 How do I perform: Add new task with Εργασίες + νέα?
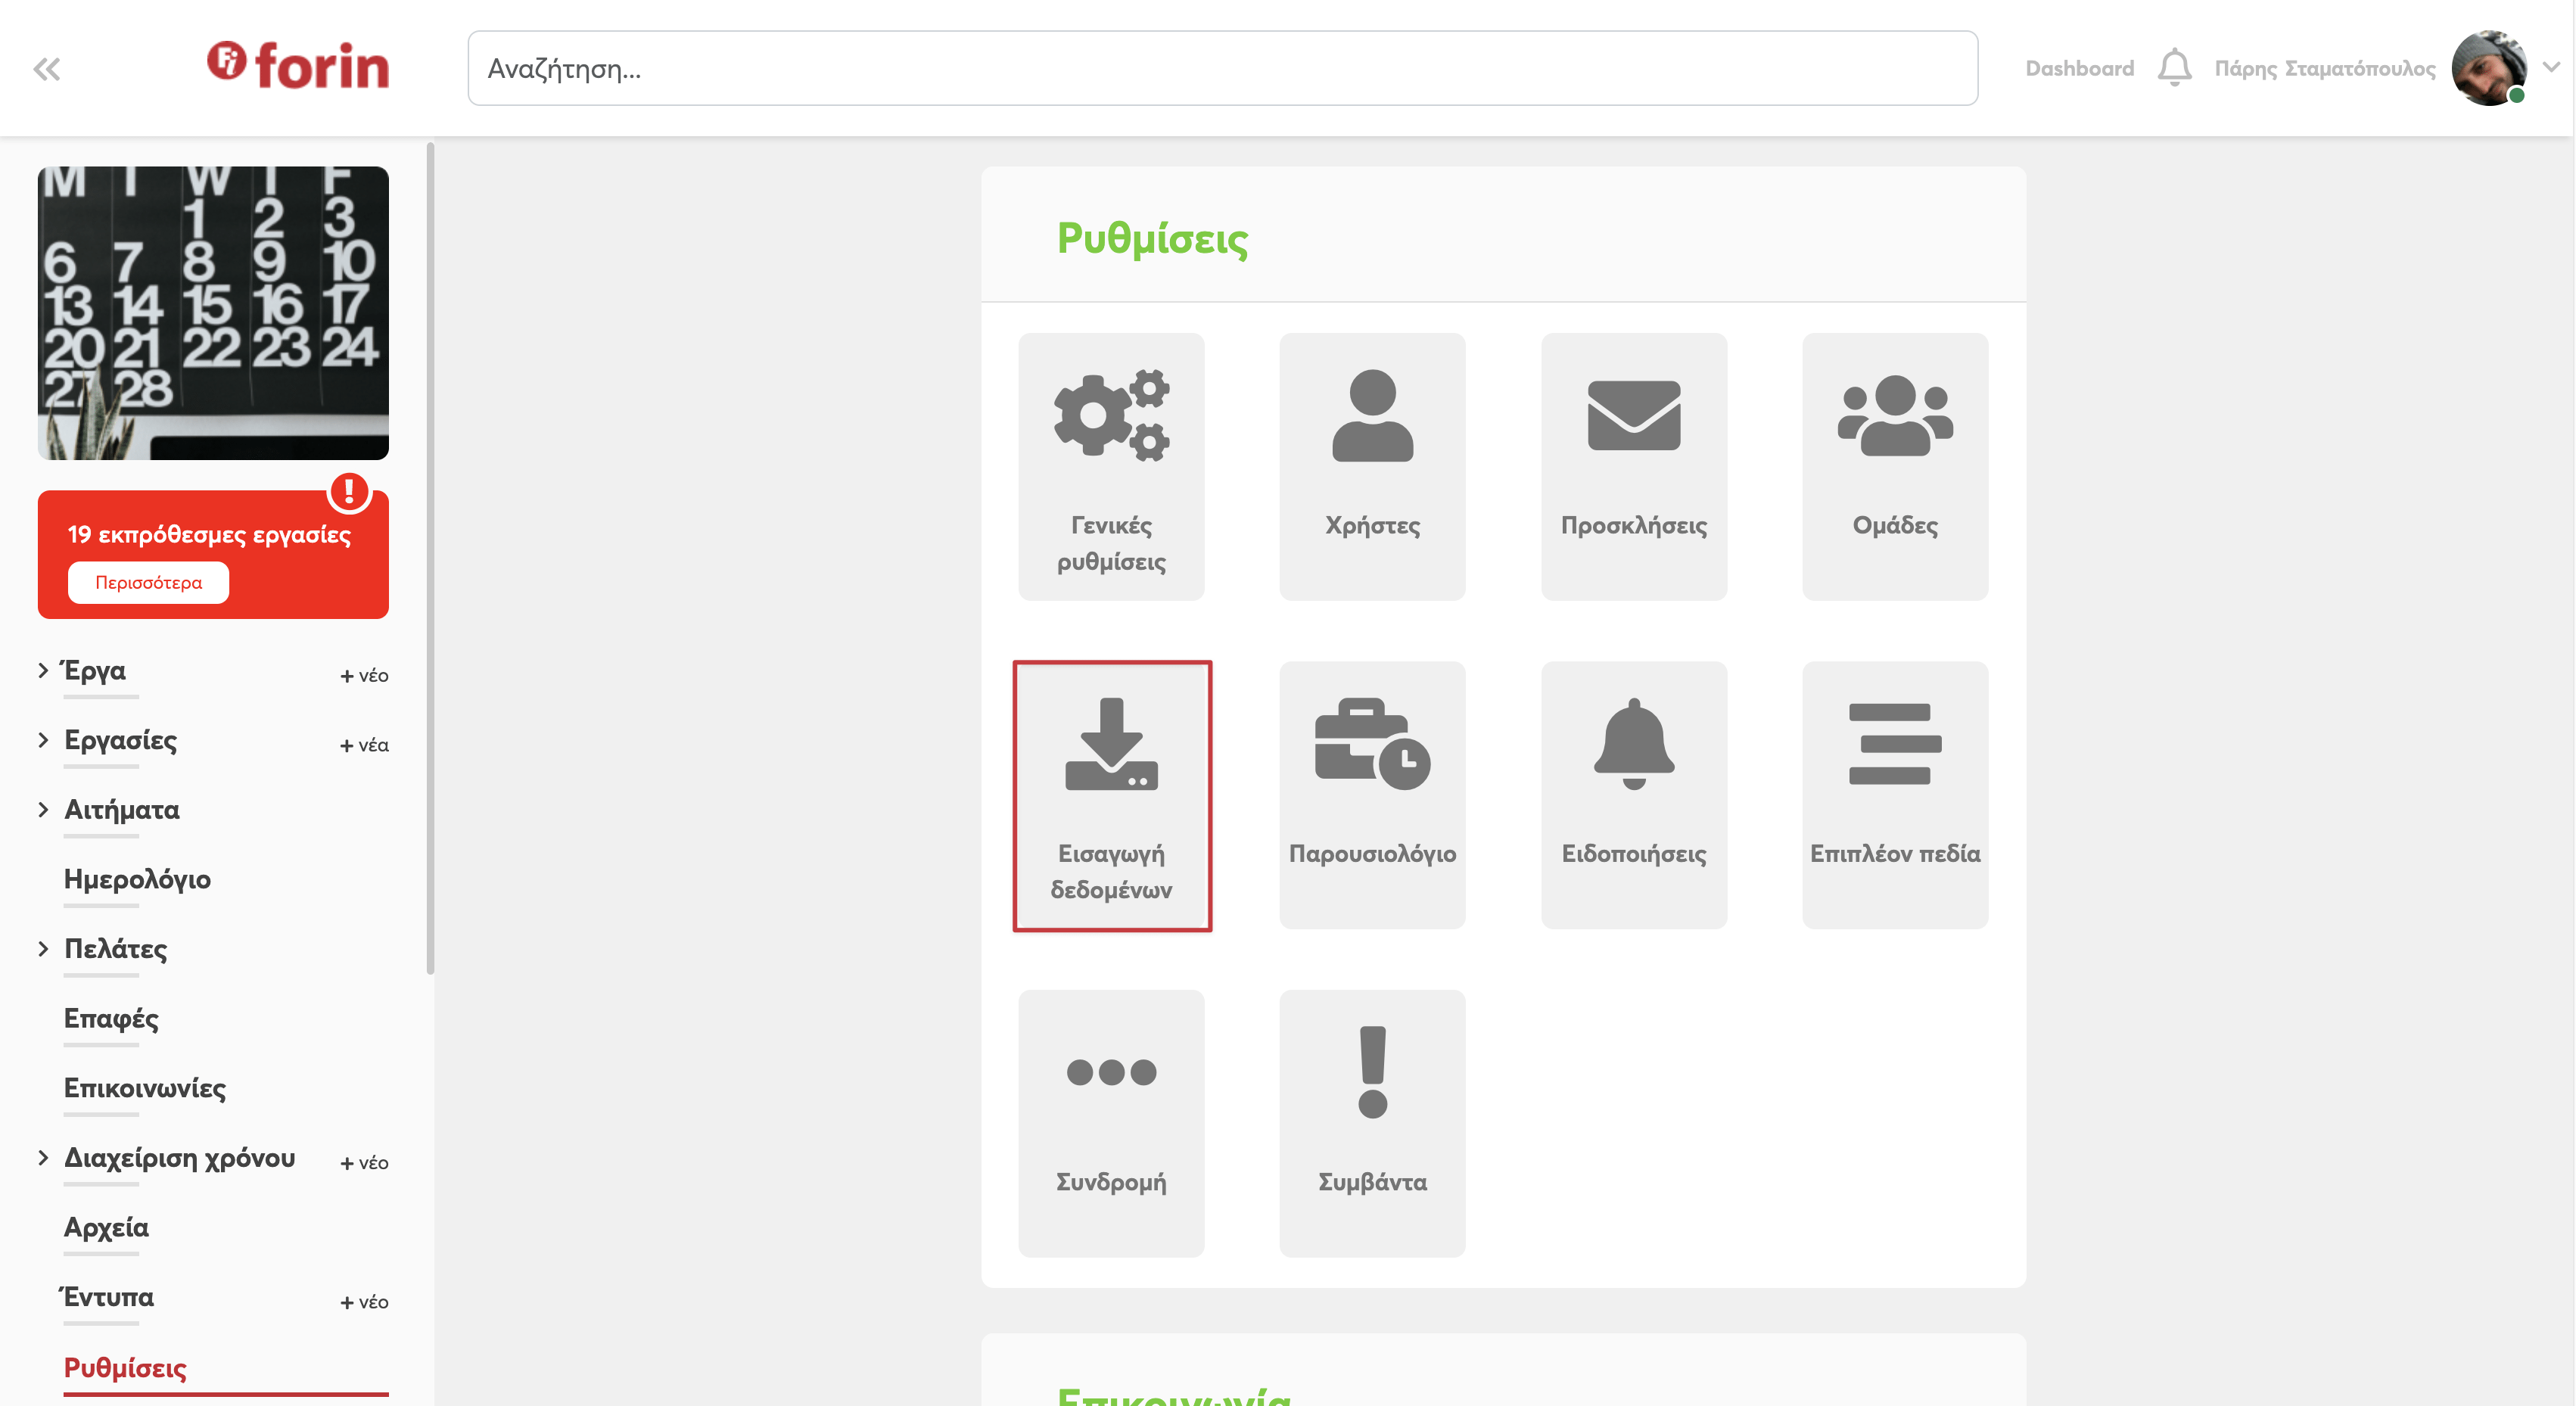click(364, 745)
